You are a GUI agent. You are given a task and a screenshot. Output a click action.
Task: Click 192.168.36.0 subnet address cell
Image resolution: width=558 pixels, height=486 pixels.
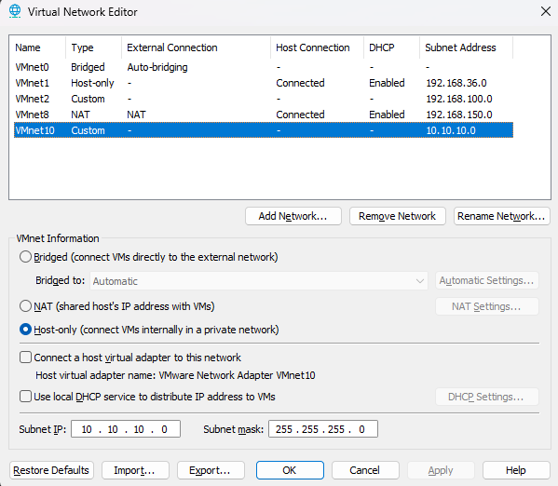click(456, 83)
